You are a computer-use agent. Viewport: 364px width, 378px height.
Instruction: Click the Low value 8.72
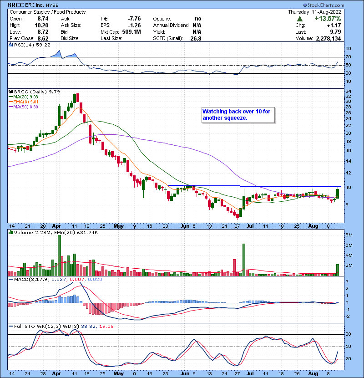43,32
